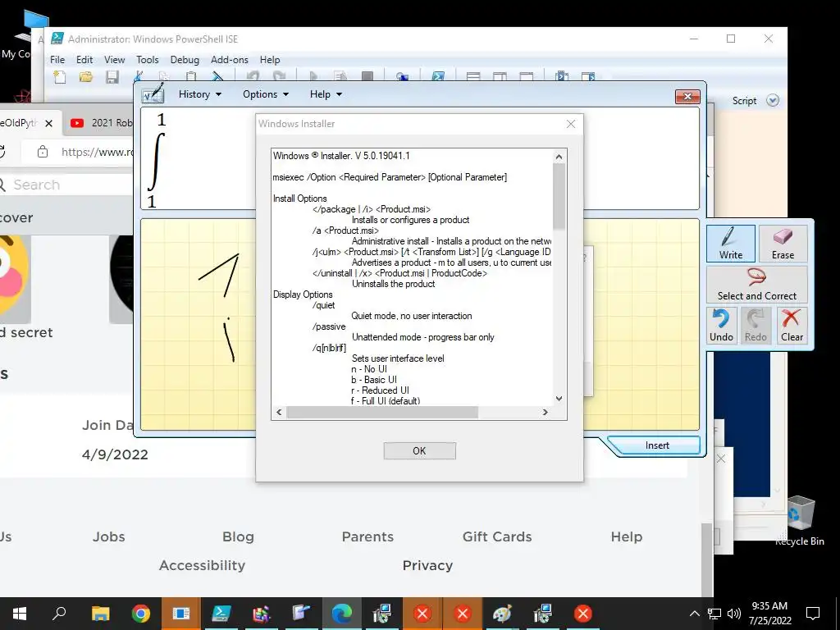The width and height of the screenshot is (840, 630).
Task: Click the installer text scroll down arrow
Action: point(559,399)
